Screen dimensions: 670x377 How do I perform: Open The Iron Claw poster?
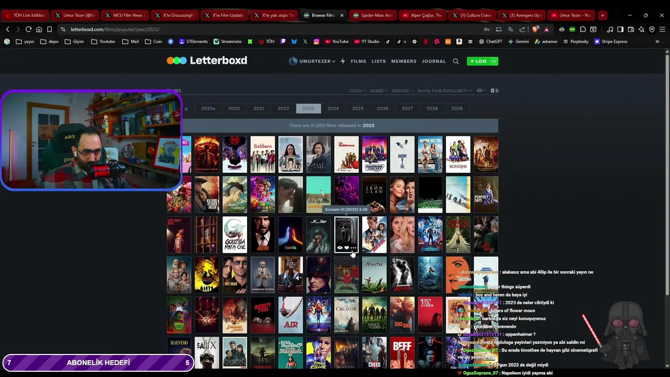tap(374, 195)
